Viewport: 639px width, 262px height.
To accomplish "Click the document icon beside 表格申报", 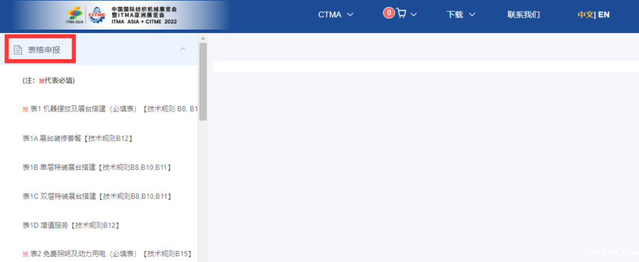I will point(18,50).
